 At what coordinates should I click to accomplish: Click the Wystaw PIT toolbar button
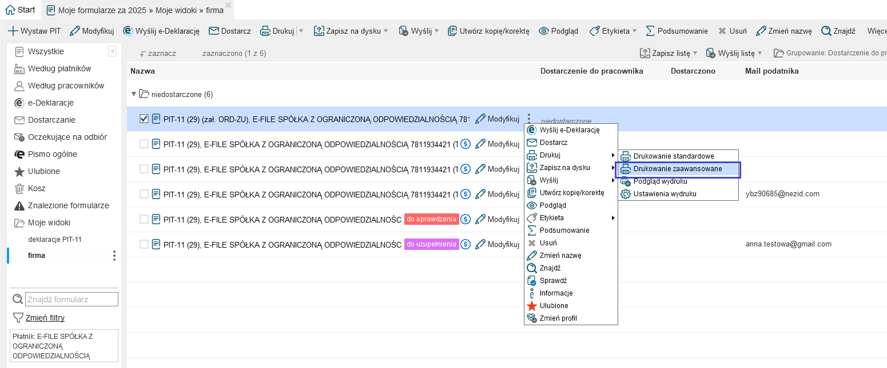(35, 31)
